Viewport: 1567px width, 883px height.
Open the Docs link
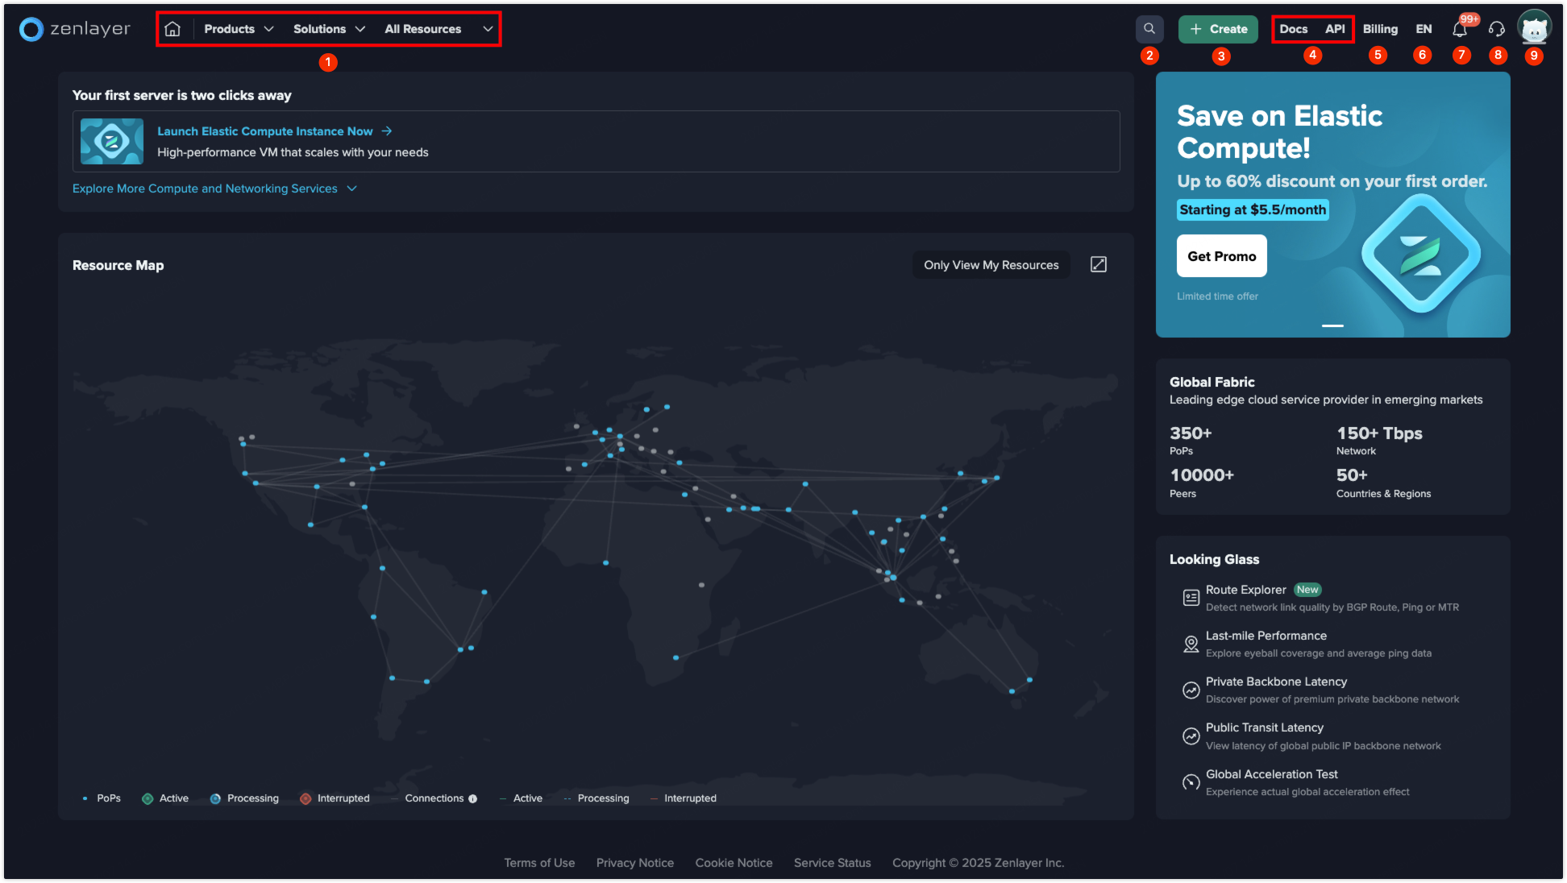pos(1293,29)
